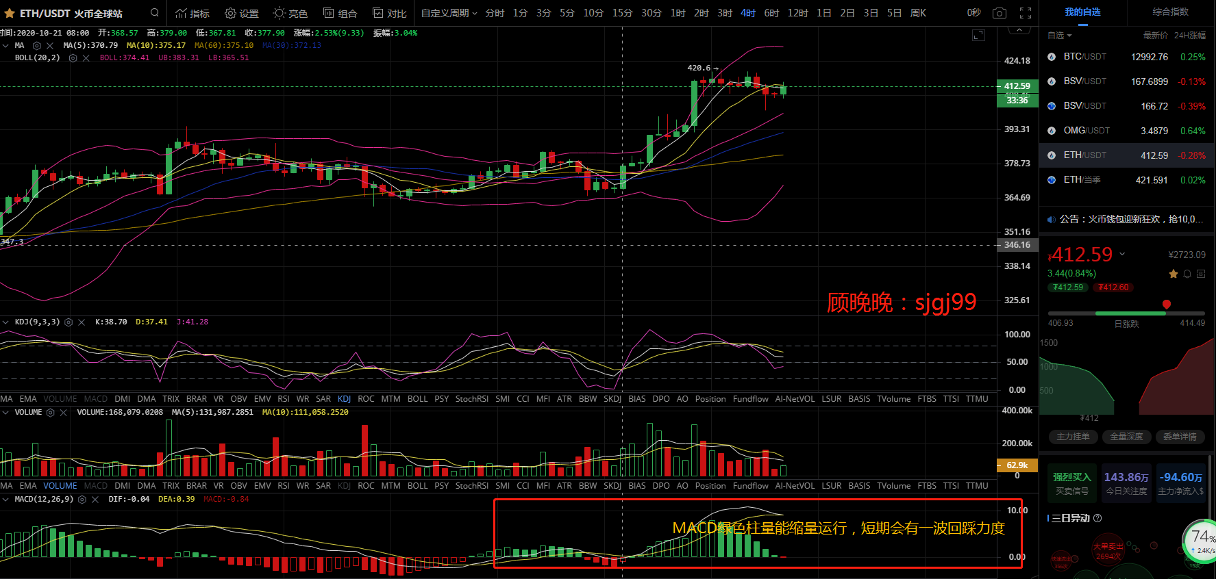This screenshot has width=1216, height=579.
Task: Close the VOLUME indicator pane
Action: tap(63, 413)
